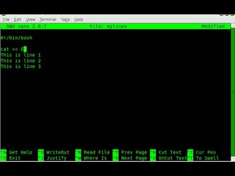The image size is (235, 176).
Task: Open the View menu
Action: (x=30, y=20)
